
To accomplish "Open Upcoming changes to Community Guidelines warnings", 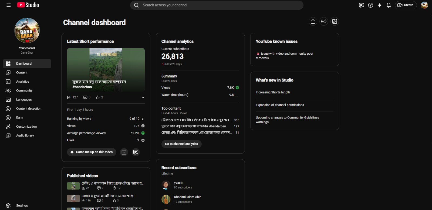I will click(x=287, y=120).
